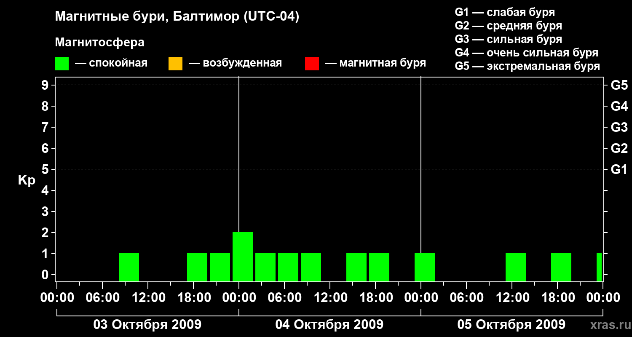Click the G5 right-axis storm level label
This screenshot has height=337, width=632.
(619, 85)
